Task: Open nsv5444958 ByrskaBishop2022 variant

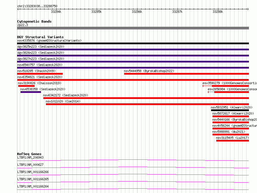Action: (x=149, y=71)
